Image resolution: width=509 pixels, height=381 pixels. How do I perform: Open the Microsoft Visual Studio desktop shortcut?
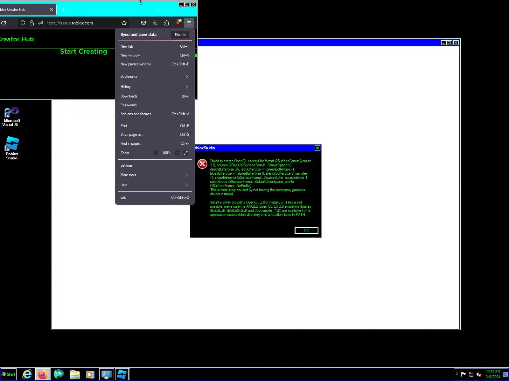(x=12, y=117)
